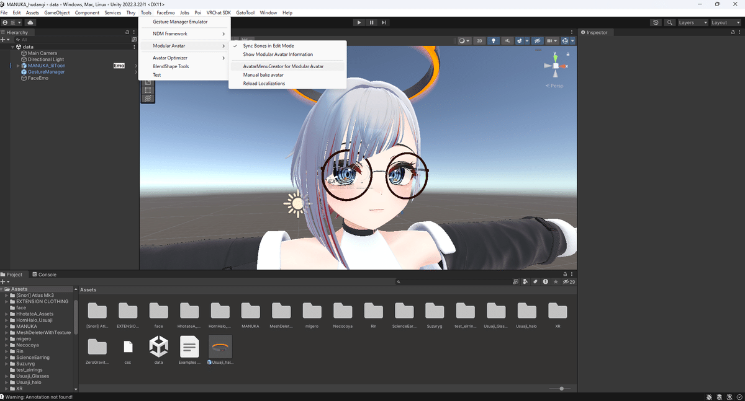Open Avatar Optimizer submenu
This screenshot has height=401, width=745.
184,58
